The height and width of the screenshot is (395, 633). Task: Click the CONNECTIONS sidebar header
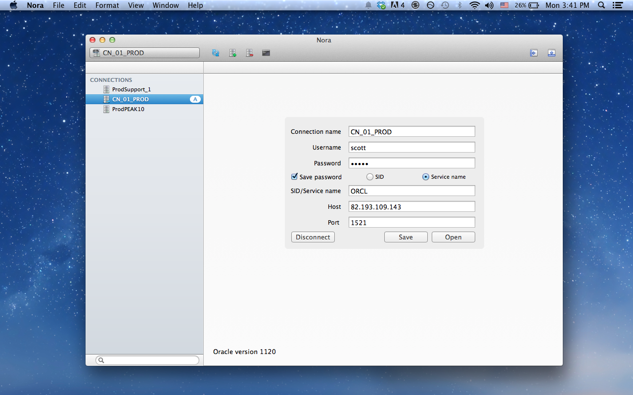(111, 79)
